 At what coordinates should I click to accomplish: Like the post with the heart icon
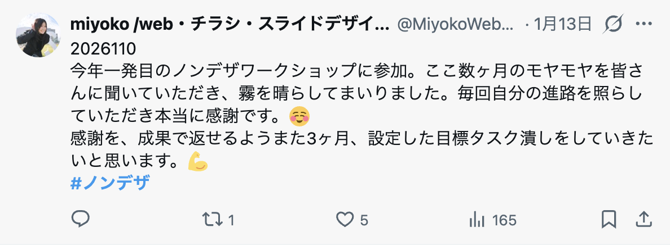[x=344, y=220]
